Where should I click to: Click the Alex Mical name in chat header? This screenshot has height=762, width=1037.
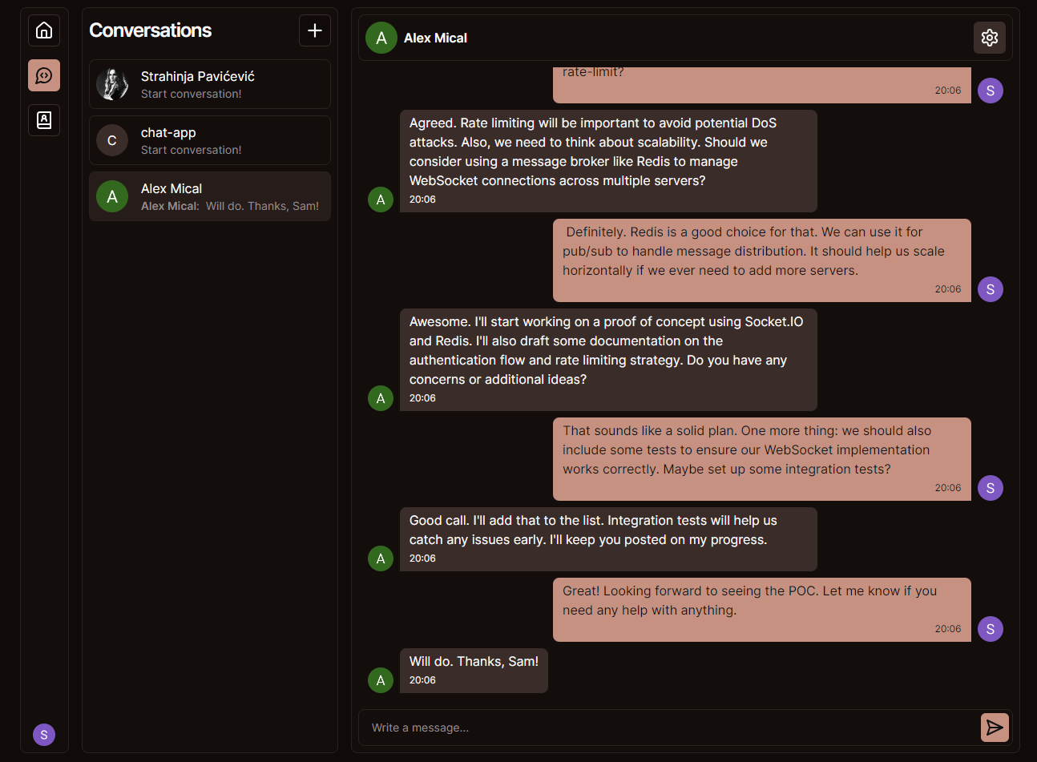coord(435,38)
